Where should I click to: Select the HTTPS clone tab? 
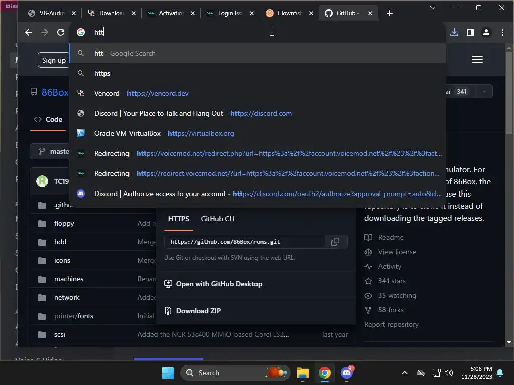178,219
